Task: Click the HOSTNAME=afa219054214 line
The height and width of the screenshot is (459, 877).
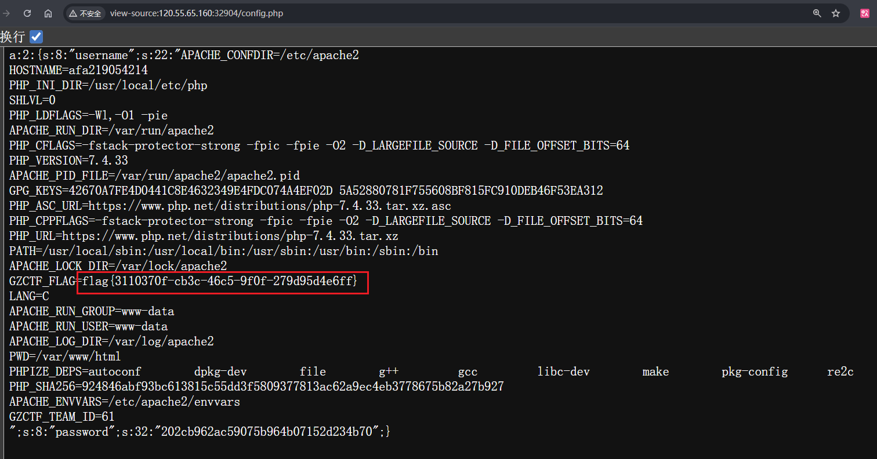Action: tap(78, 70)
